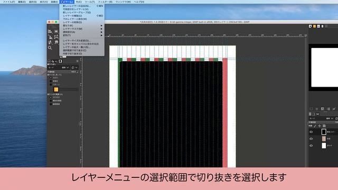Open the ファイル(F) menu in menu bar
Image resolution: width=338 pixels, height=190 pixels.
(x=9, y=2)
